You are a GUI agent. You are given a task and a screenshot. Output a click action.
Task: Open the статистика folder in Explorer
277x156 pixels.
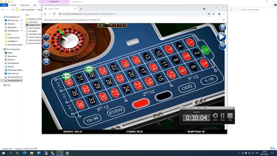[x=33, y=22]
